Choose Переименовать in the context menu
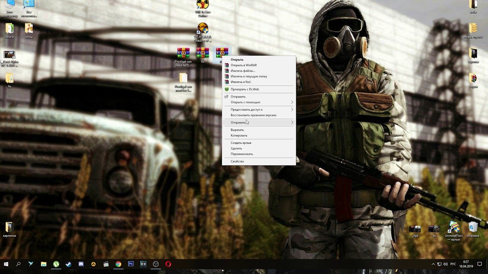The width and height of the screenshot is (488, 274). pyautogui.click(x=259, y=154)
